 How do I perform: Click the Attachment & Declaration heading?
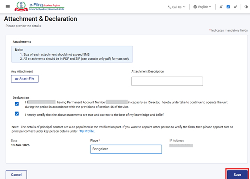point(40,19)
